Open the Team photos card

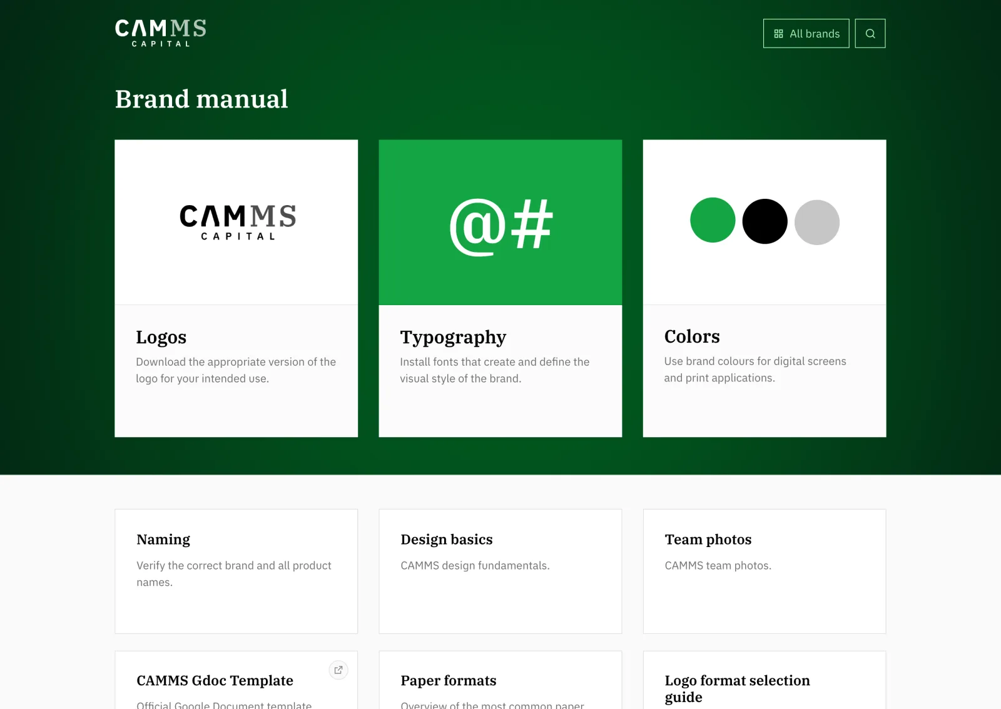pyautogui.click(x=765, y=571)
